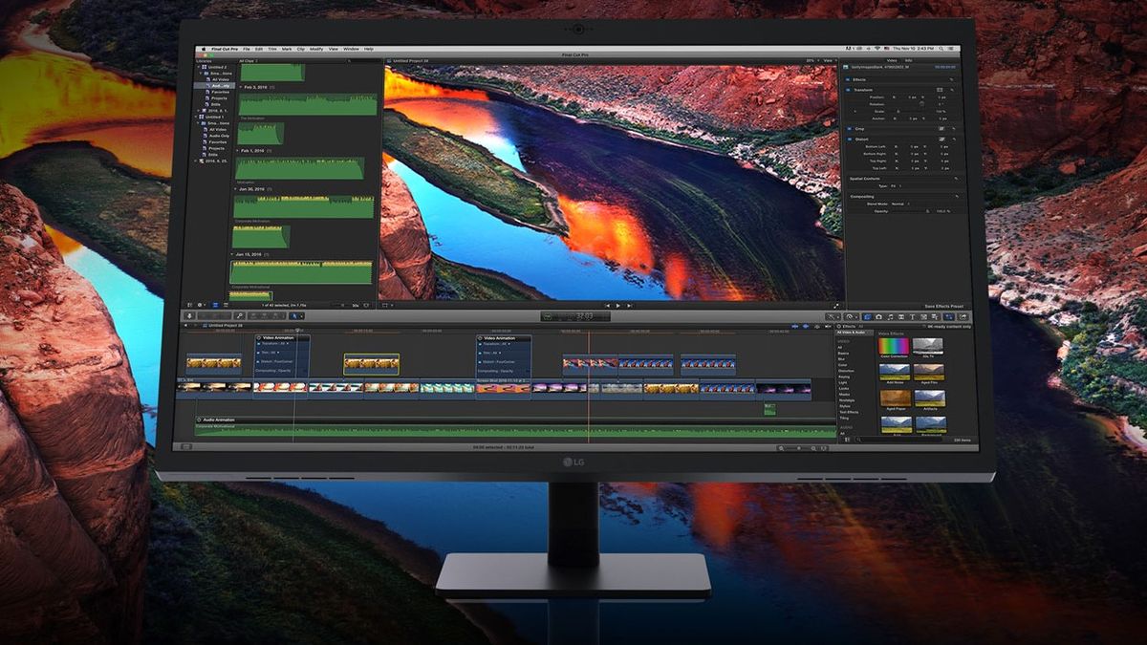This screenshot has width=1147, height=645.
Task: Switch to the Info inspector tab
Action: (909, 60)
